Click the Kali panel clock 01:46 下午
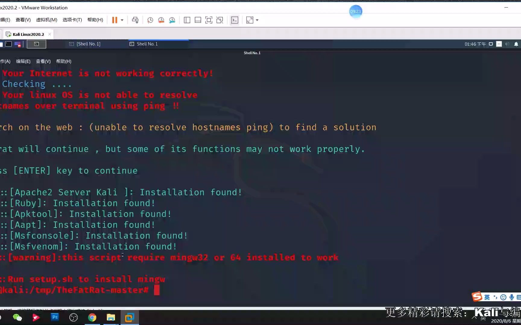This screenshot has width=521, height=325. tap(475, 44)
